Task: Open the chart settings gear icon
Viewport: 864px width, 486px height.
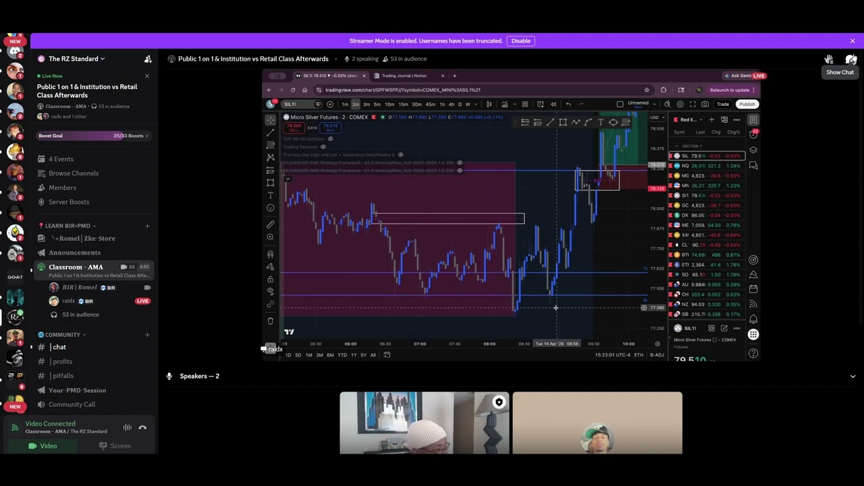Action: [x=680, y=104]
